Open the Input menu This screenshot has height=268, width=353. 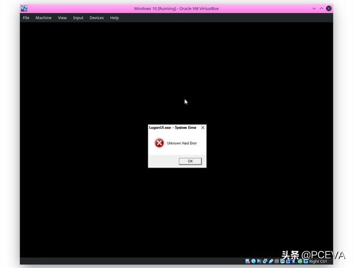pyautogui.click(x=78, y=18)
